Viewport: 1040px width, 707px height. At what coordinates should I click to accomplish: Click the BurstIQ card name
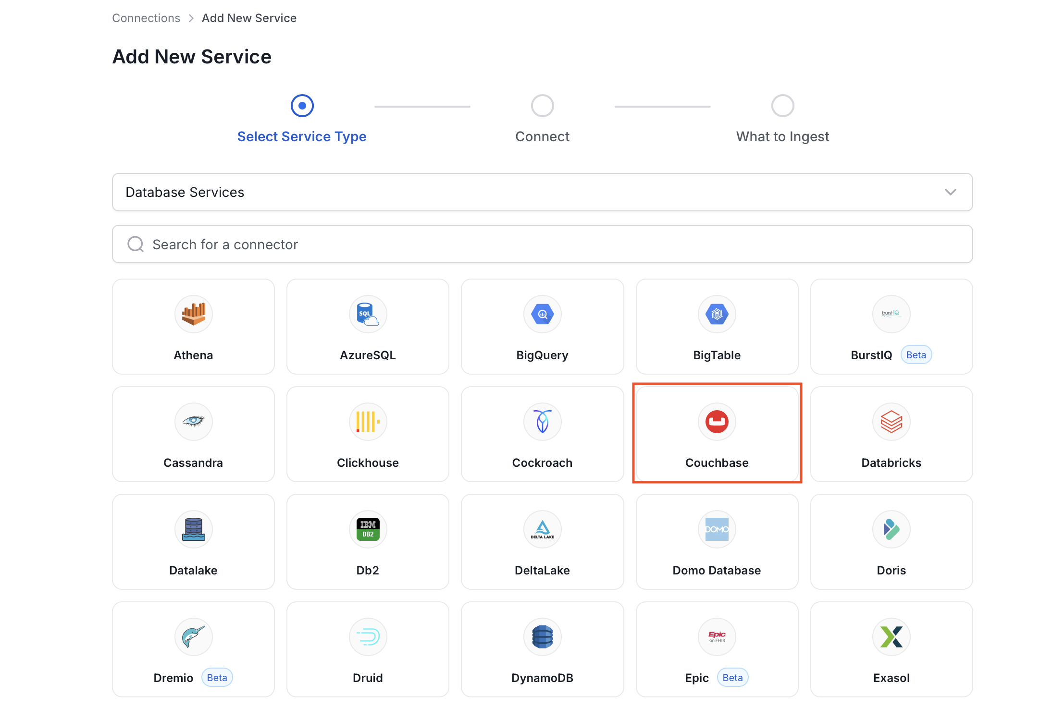coord(871,355)
